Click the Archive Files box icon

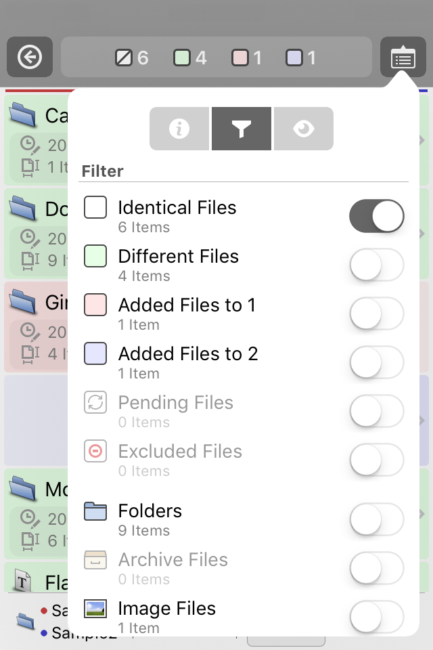[95, 560]
